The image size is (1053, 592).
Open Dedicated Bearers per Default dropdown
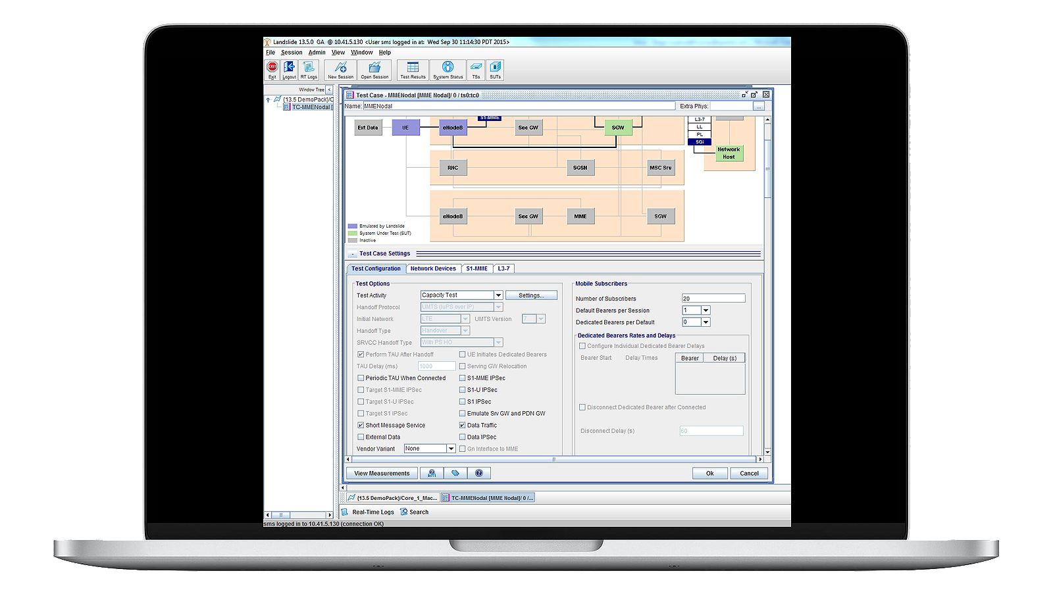[x=706, y=322]
